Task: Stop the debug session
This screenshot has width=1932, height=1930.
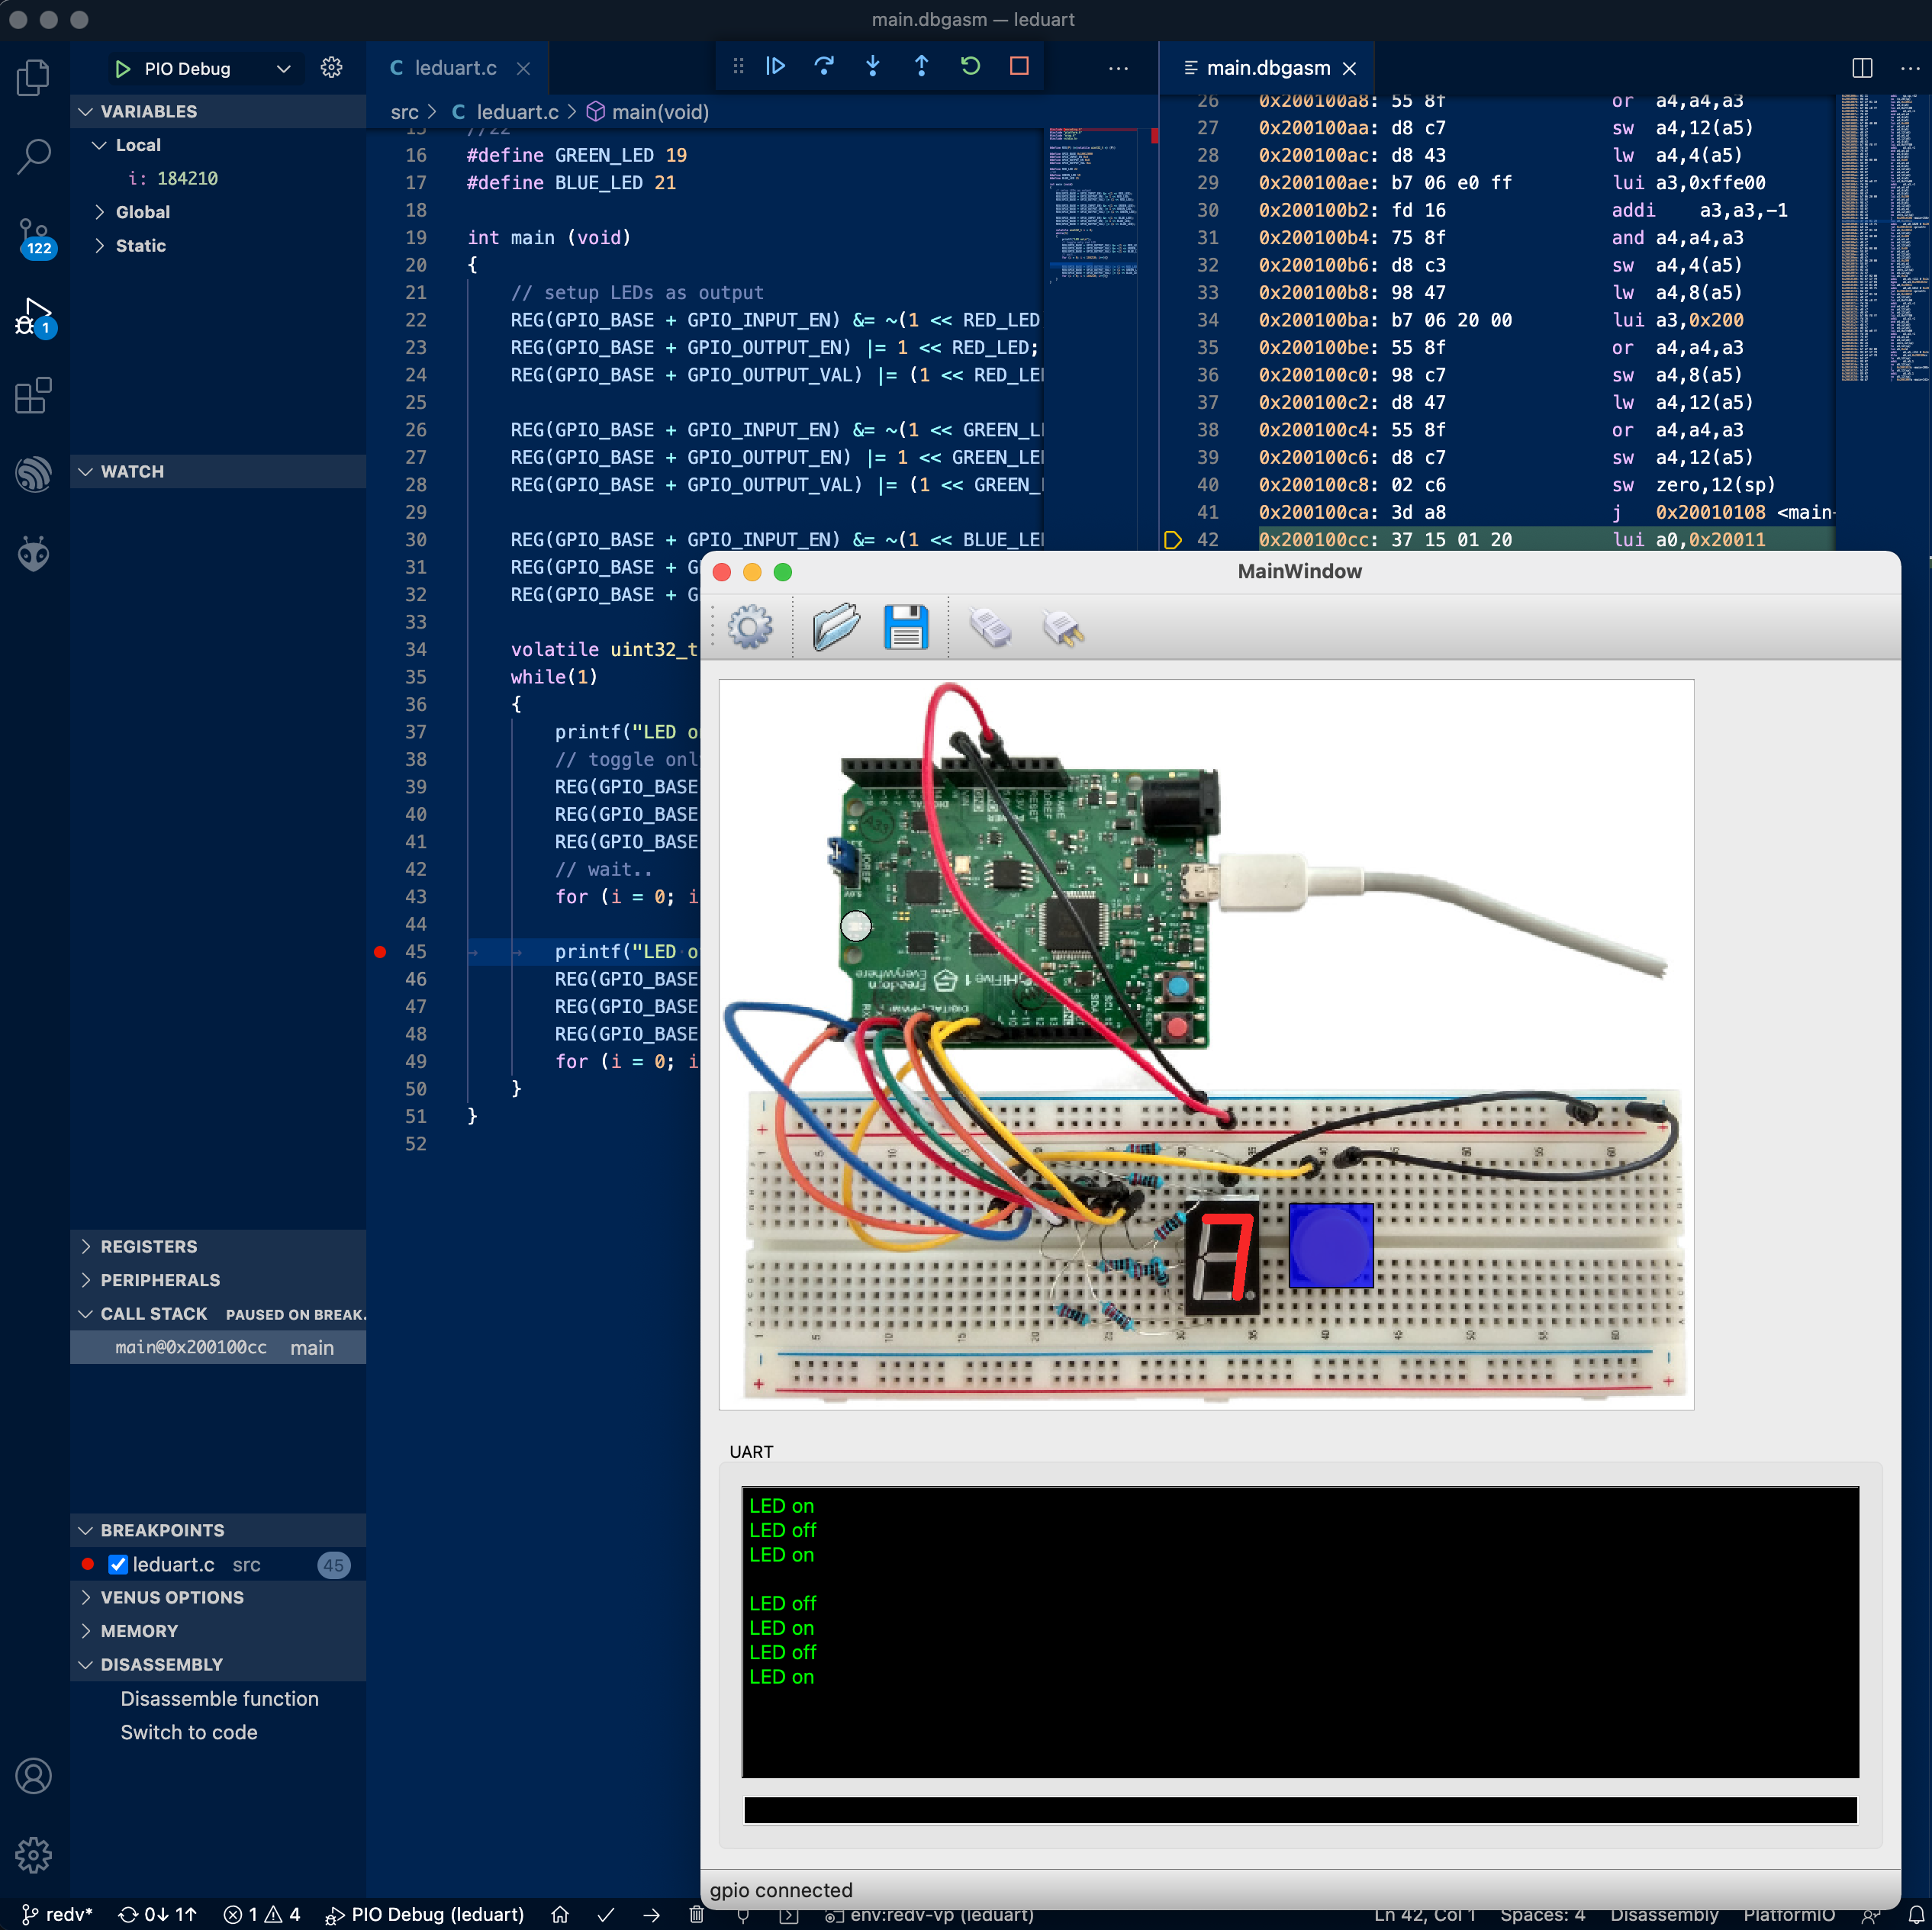Action: coord(1019,66)
